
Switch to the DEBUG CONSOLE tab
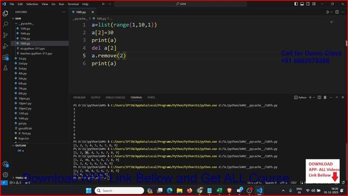[115, 97]
